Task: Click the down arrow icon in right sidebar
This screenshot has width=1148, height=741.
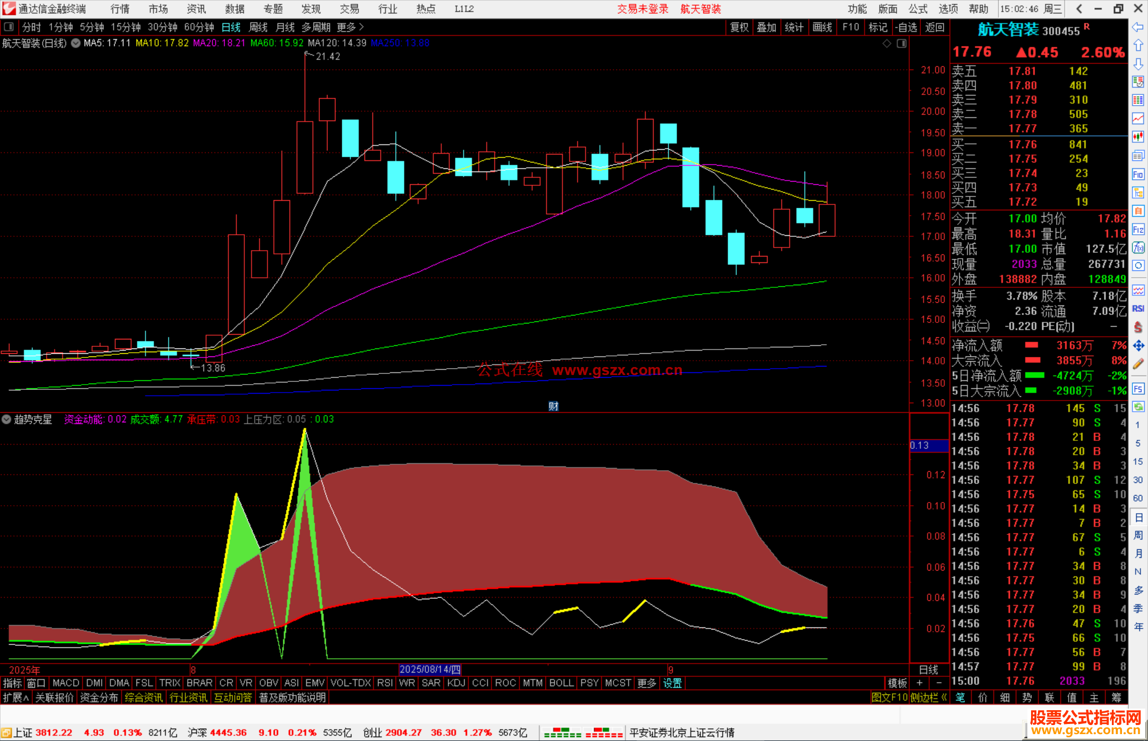Action: 1138,64
